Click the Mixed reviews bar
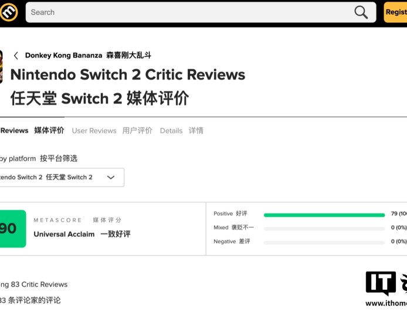This screenshot has height=312, width=407. tap(324, 228)
